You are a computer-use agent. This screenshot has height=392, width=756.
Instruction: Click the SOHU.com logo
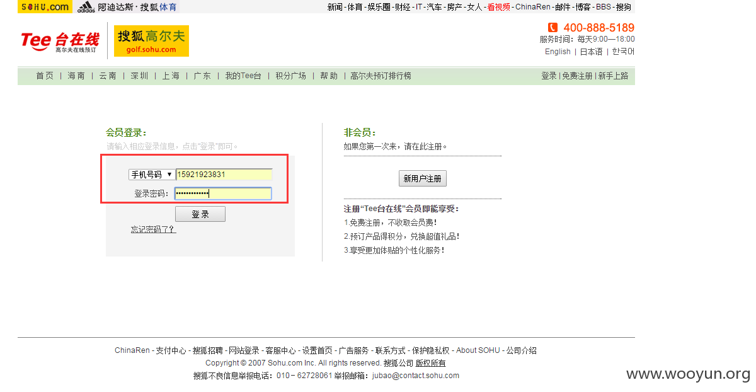point(44,7)
